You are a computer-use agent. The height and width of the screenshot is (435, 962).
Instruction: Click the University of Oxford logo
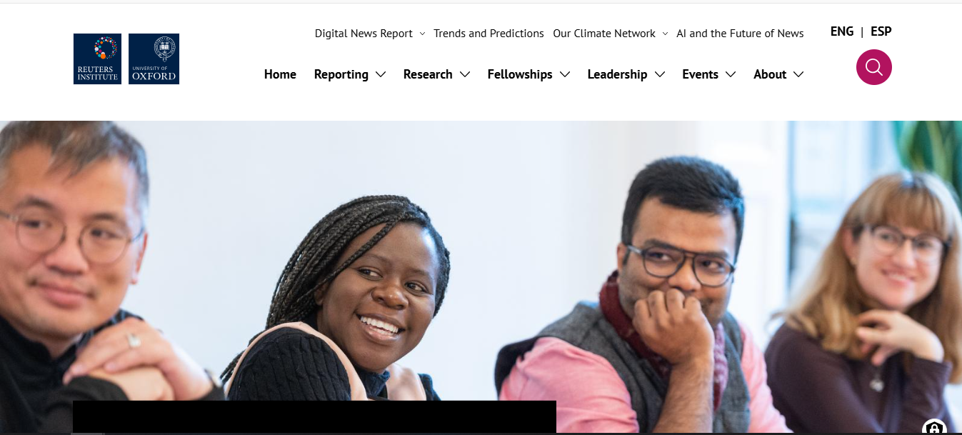154,59
